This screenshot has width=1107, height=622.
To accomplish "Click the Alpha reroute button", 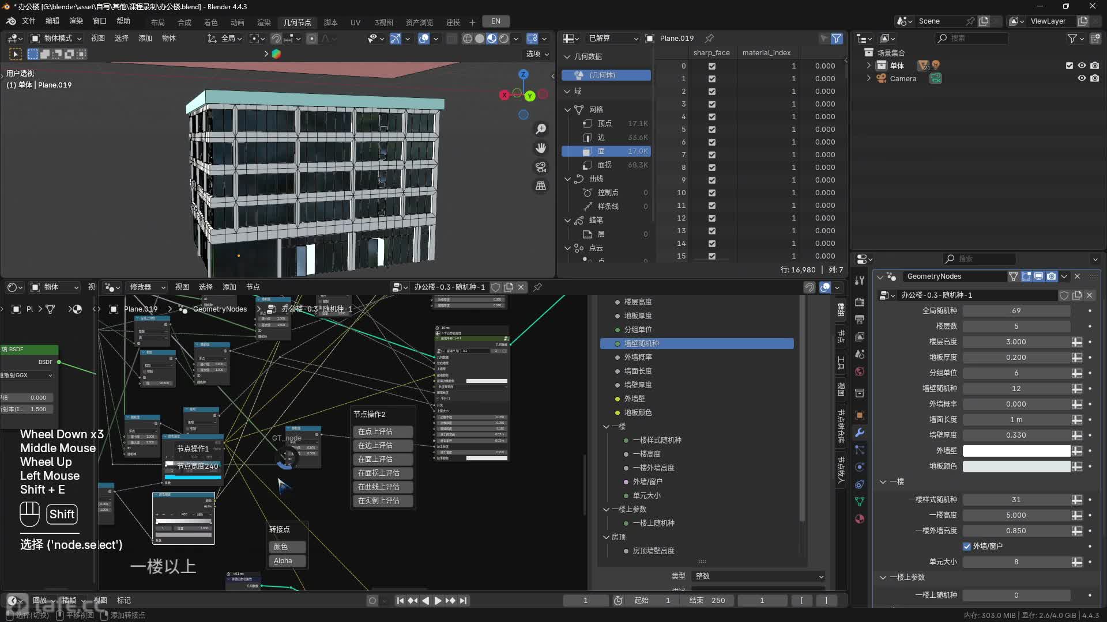I will pyautogui.click(x=287, y=561).
